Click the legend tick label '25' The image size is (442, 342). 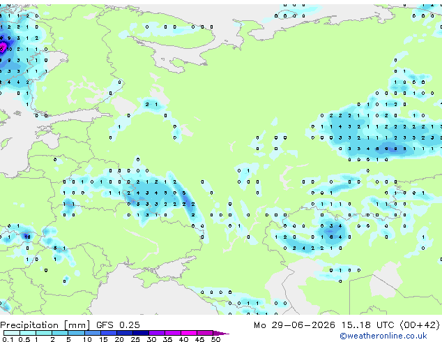click(135, 339)
